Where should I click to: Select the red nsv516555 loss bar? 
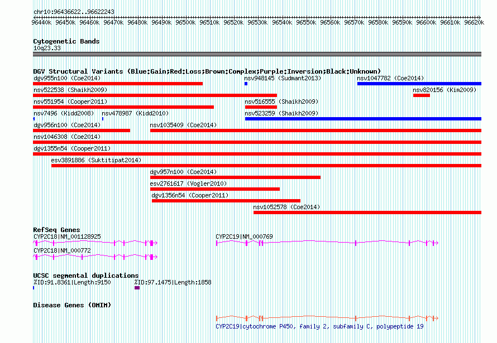click(x=261, y=107)
